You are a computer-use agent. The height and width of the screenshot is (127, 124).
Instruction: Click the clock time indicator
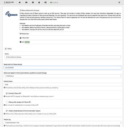[x=54, y=3]
